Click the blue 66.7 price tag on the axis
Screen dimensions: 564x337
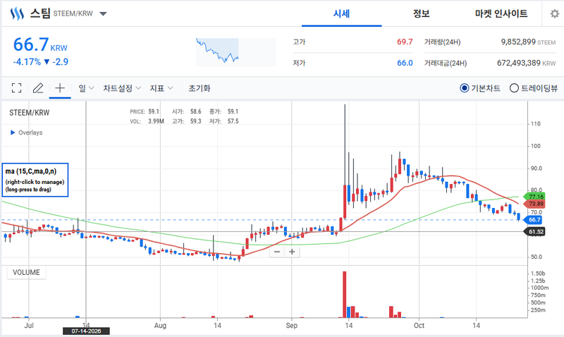534,220
